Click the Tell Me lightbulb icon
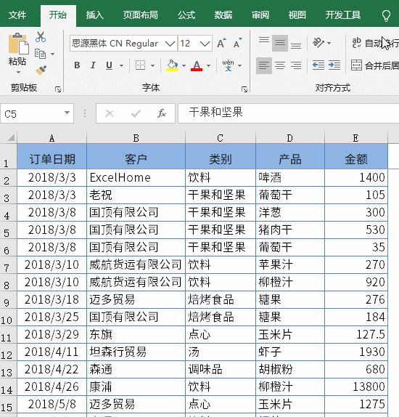399x417 pixels. [x=386, y=16]
